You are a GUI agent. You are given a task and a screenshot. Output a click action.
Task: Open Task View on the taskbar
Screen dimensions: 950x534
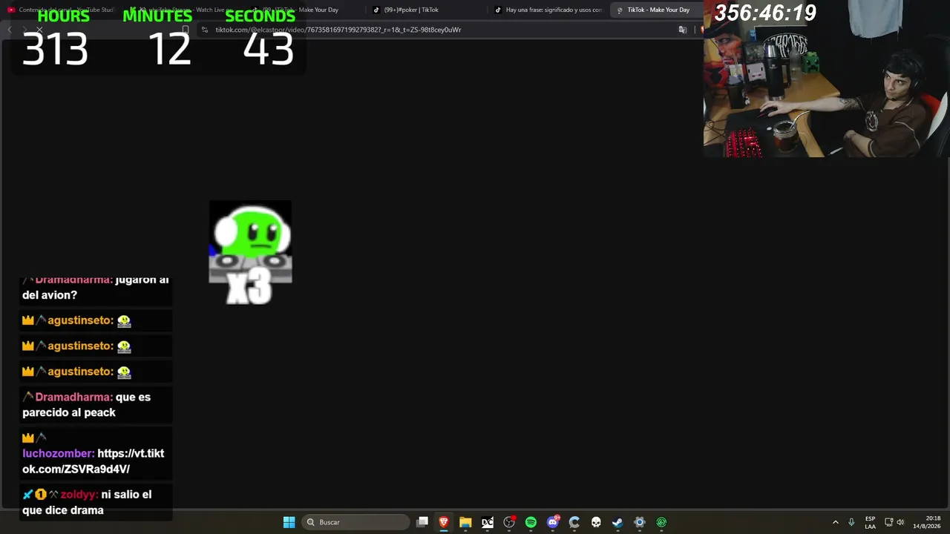(422, 522)
